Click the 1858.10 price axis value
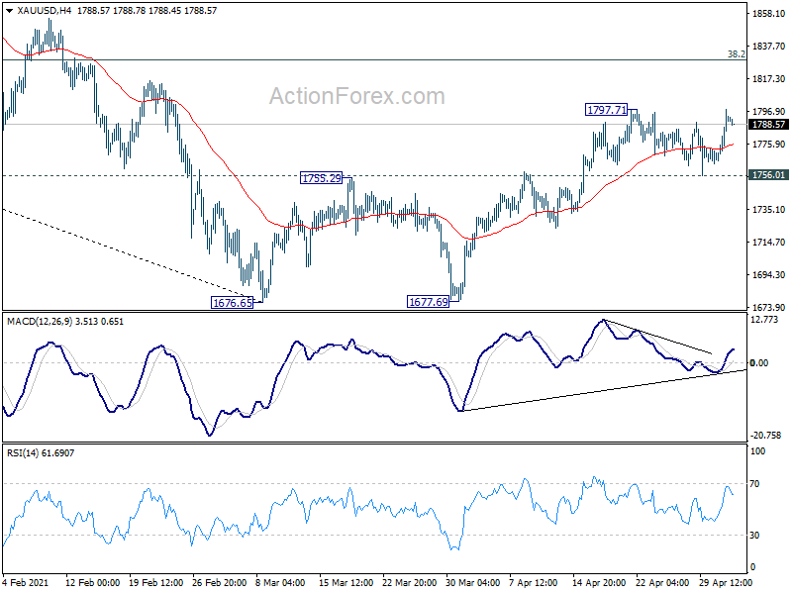This screenshot has height=594, width=792. (x=768, y=14)
